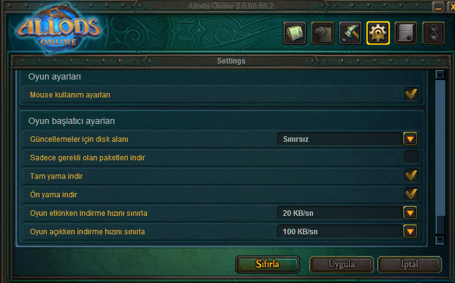Toggle Mouse kullanım ayarları checkbox

coord(411,94)
